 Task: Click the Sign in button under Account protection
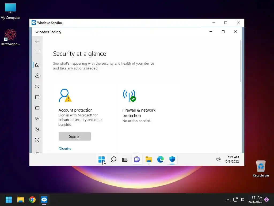tap(75, 136)
